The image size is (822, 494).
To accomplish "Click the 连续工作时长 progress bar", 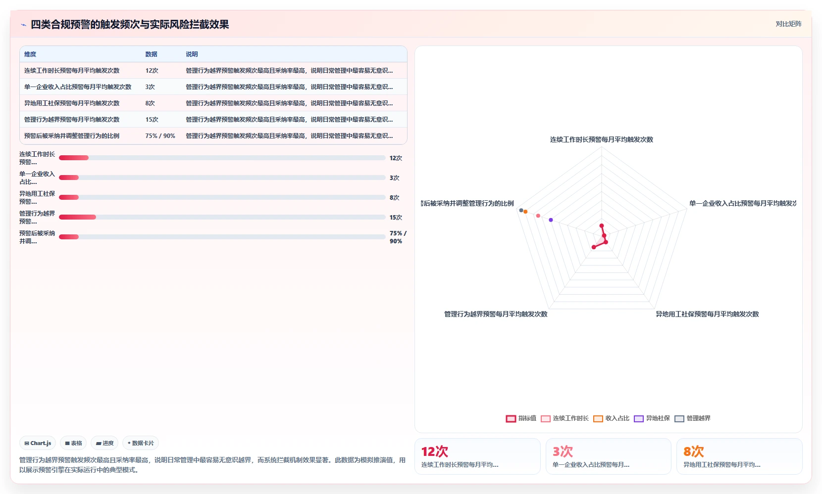I will pos(222,158).
